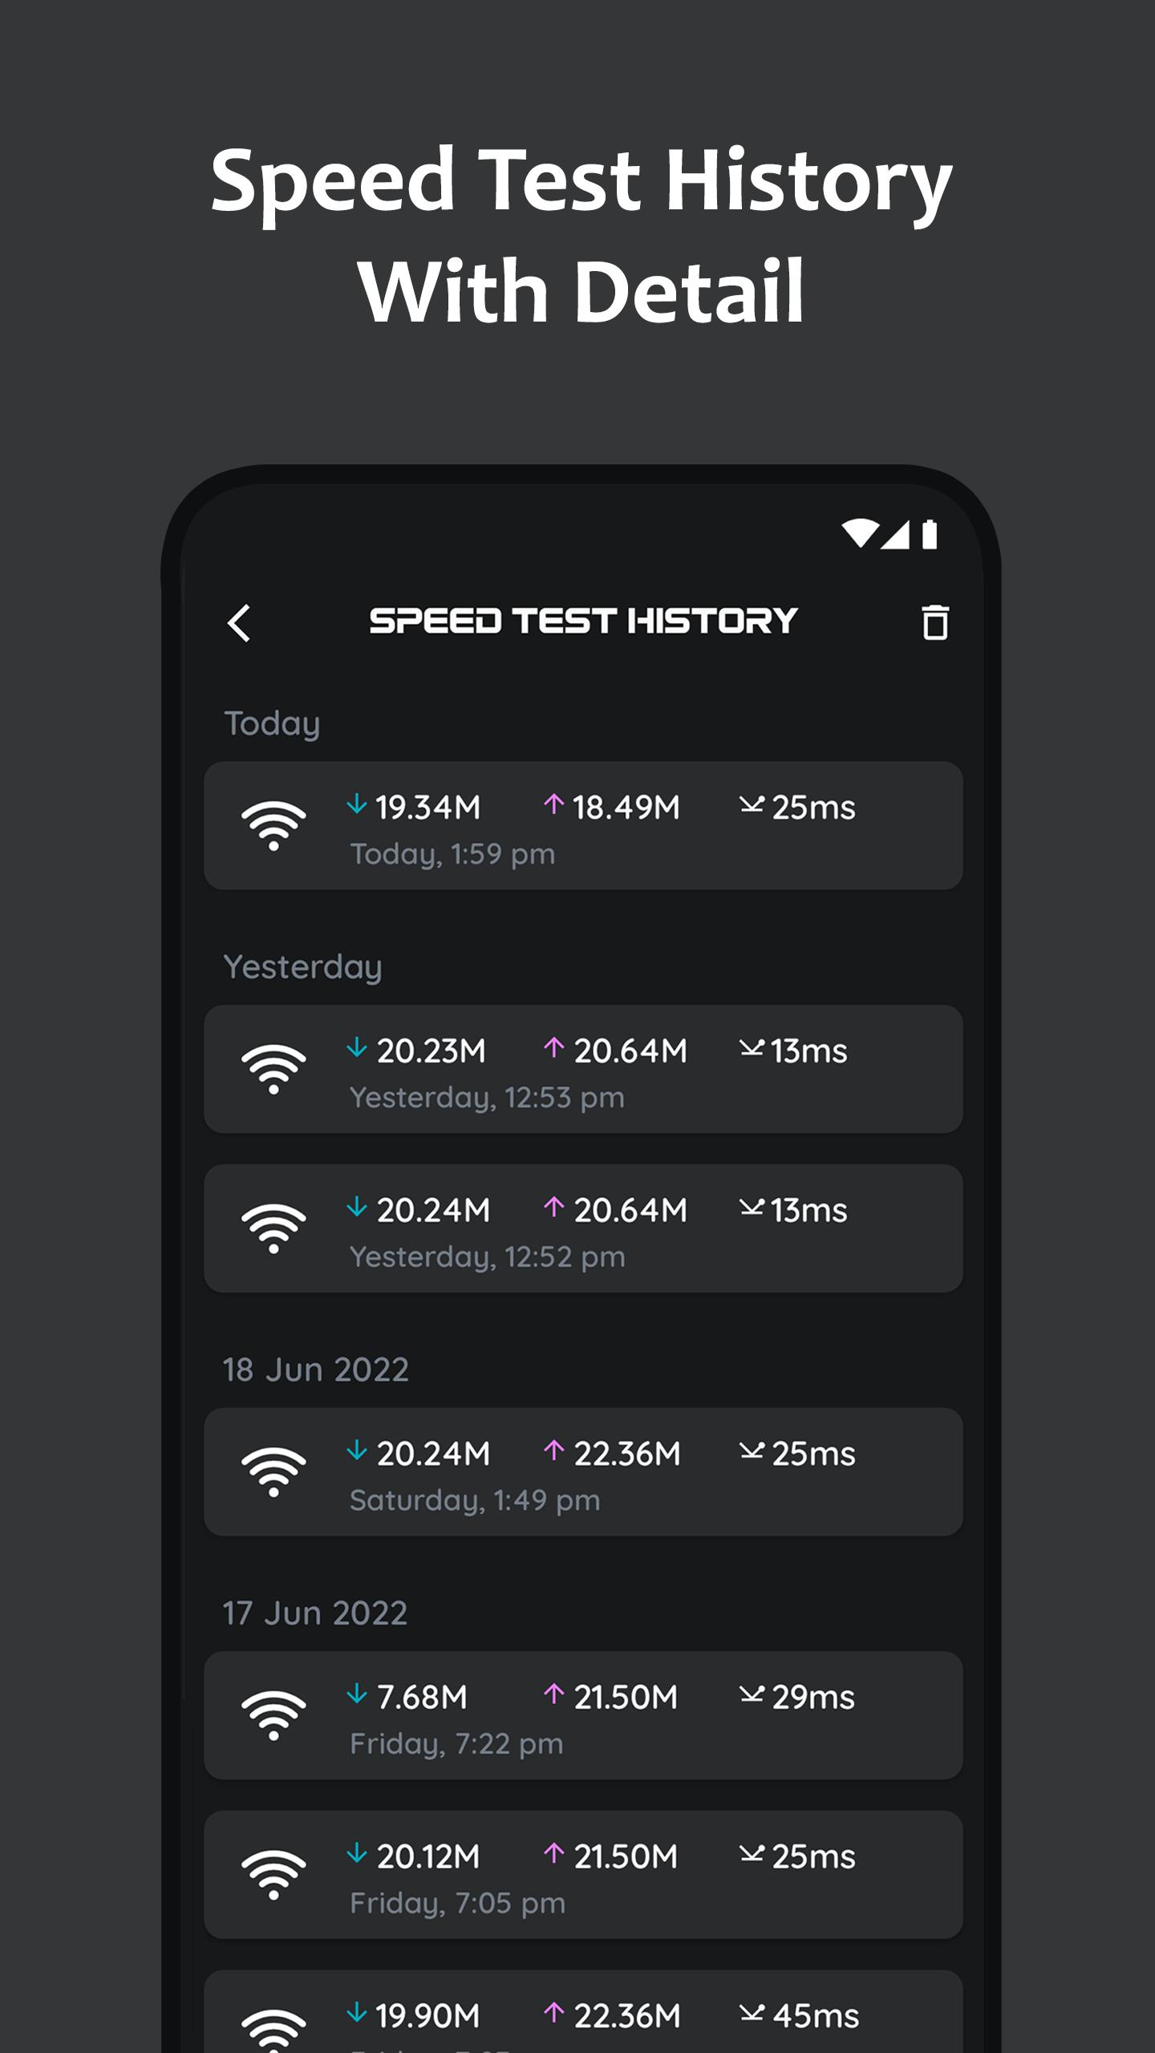
Task: Click the trash delete history icon
Action: point(934,622)
